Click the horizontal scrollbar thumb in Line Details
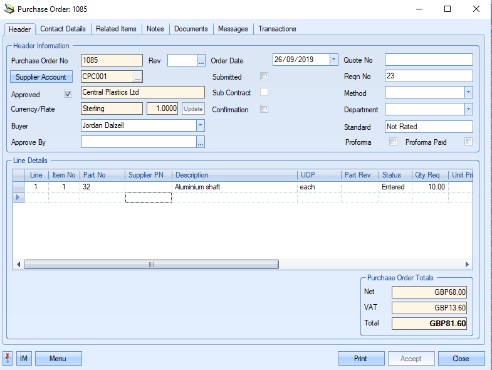 [151, 265]
